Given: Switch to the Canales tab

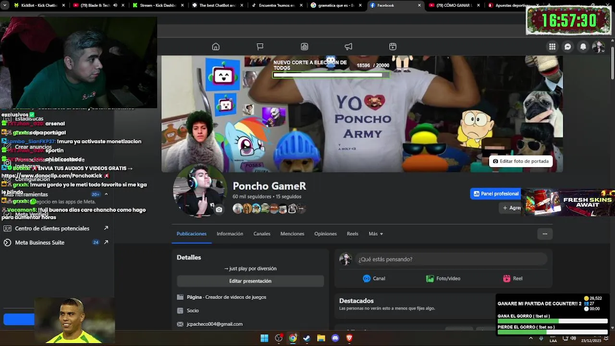Looking at the screenshot, I should (262, 234).
